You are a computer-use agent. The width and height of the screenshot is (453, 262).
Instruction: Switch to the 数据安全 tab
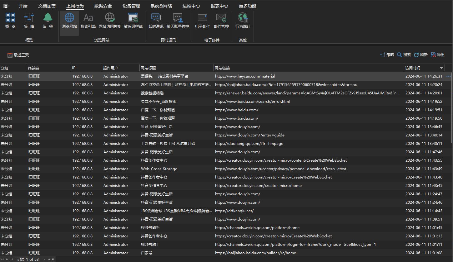click(x=103, y=6)
